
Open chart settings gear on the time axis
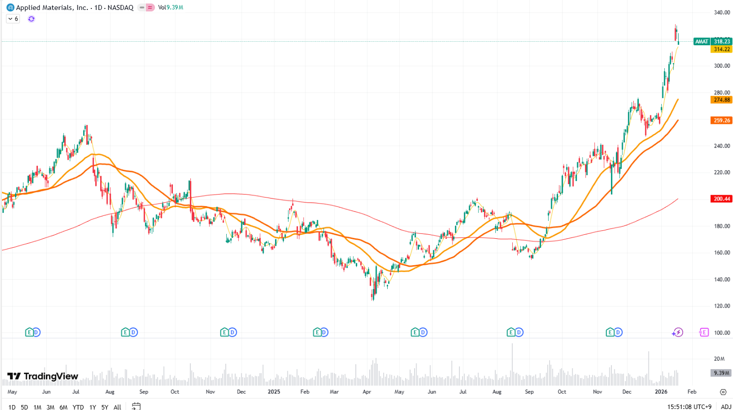[x=723, y=392]
